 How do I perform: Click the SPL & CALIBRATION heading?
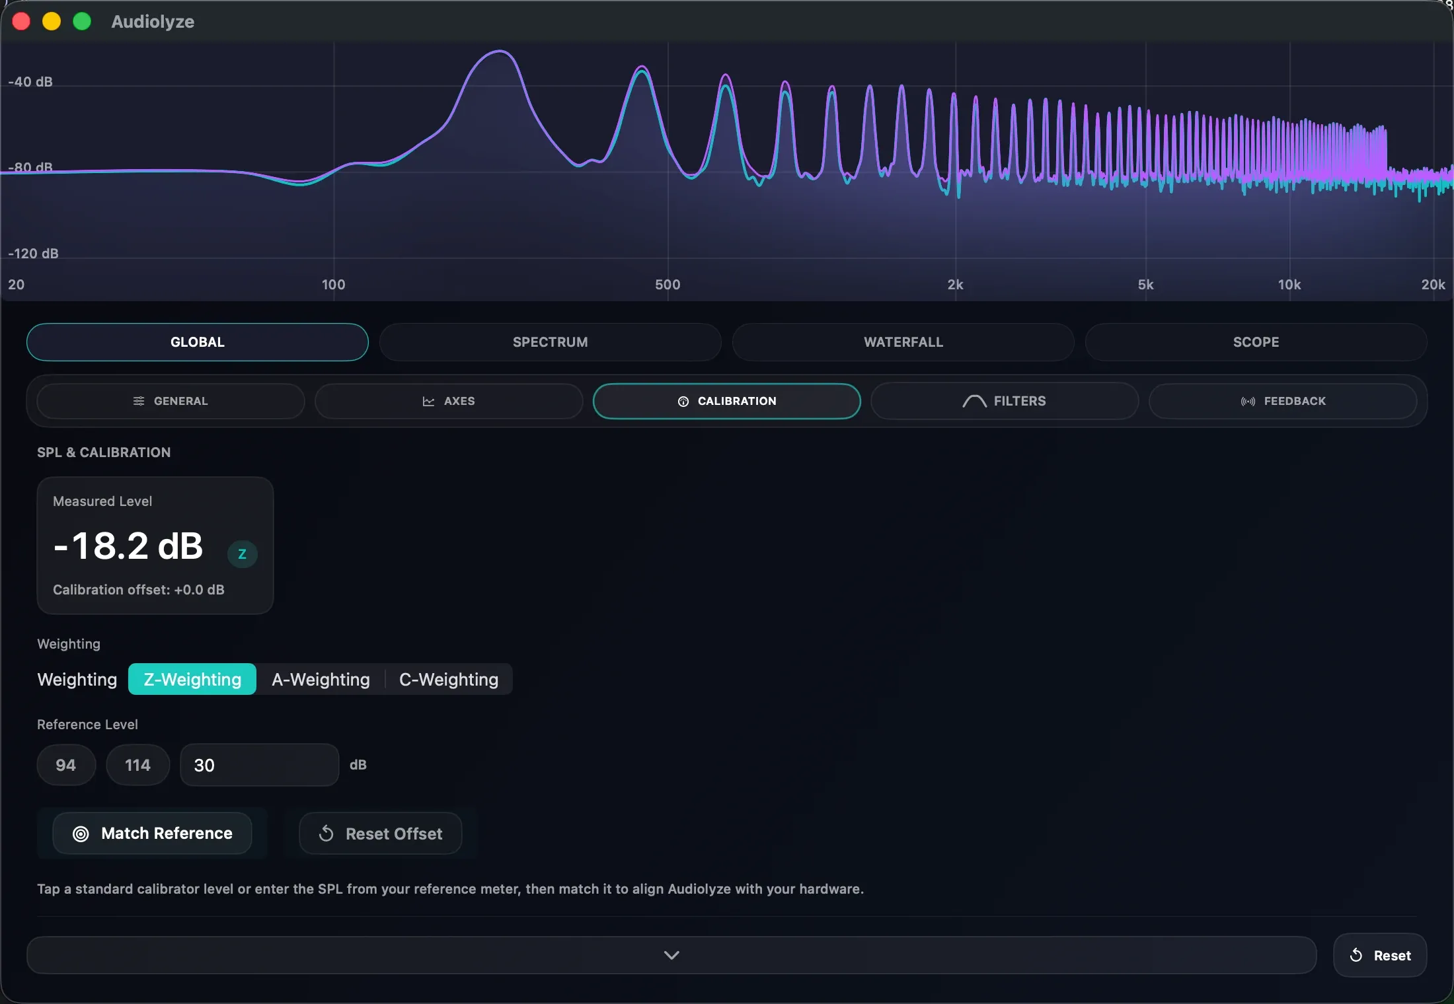104,452
